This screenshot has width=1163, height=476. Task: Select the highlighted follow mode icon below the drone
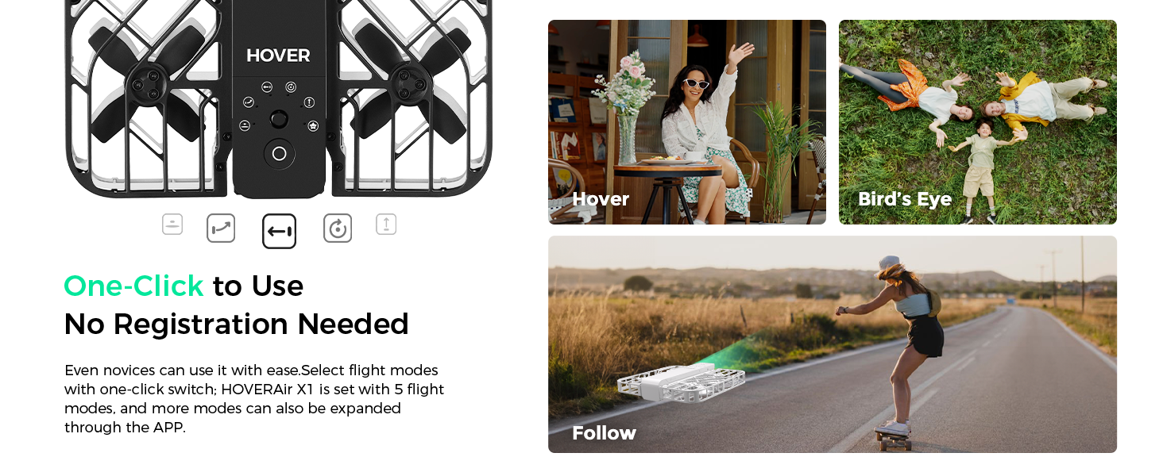point(279,232)
